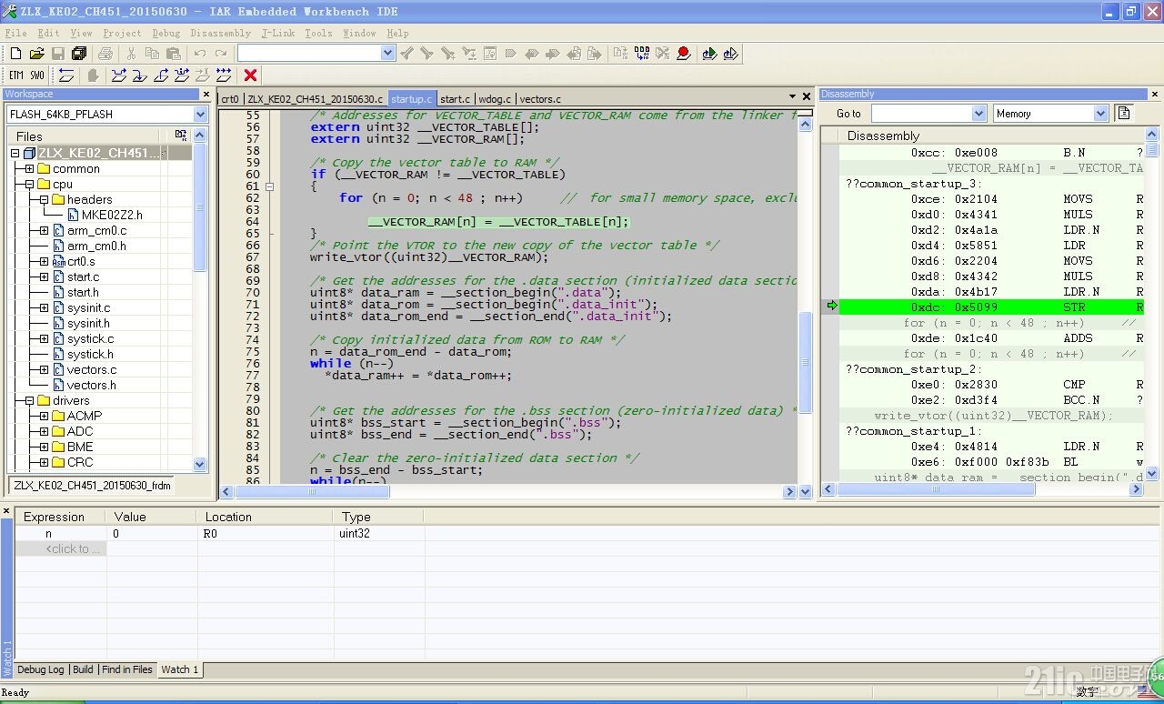This screenshot has width=1164, height=704.
Task: Click the Toggle Breakpoint red dot icon
Action: click(x=684, y=54)
